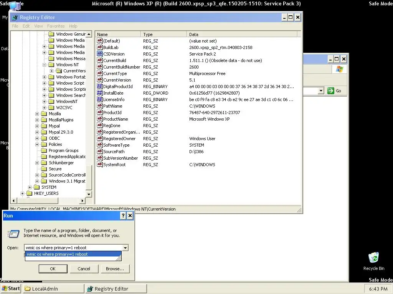Image resolution: width=393 pixels, height=294 pixels.
Task: Click the PathName value icon
Action: click(100, 106)
